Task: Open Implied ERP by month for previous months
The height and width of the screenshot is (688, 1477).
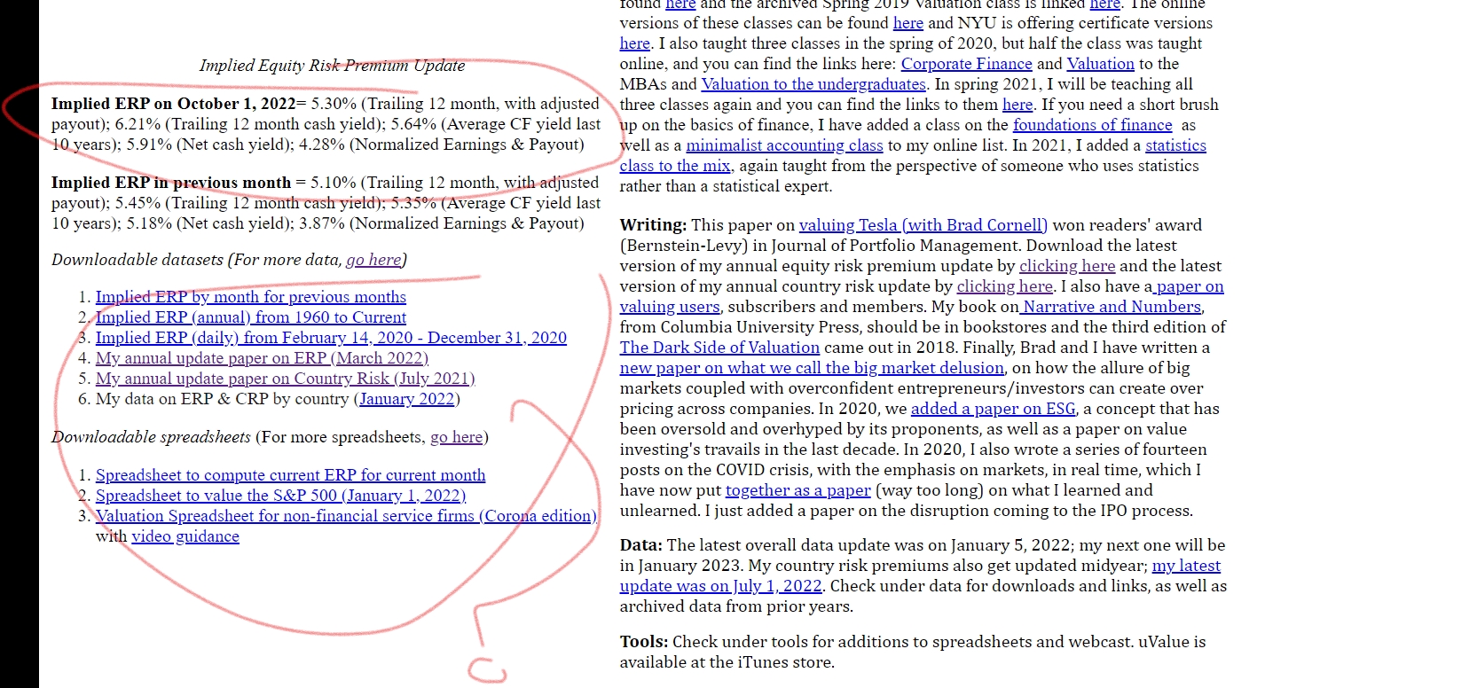Action: [x=251, y=297]
